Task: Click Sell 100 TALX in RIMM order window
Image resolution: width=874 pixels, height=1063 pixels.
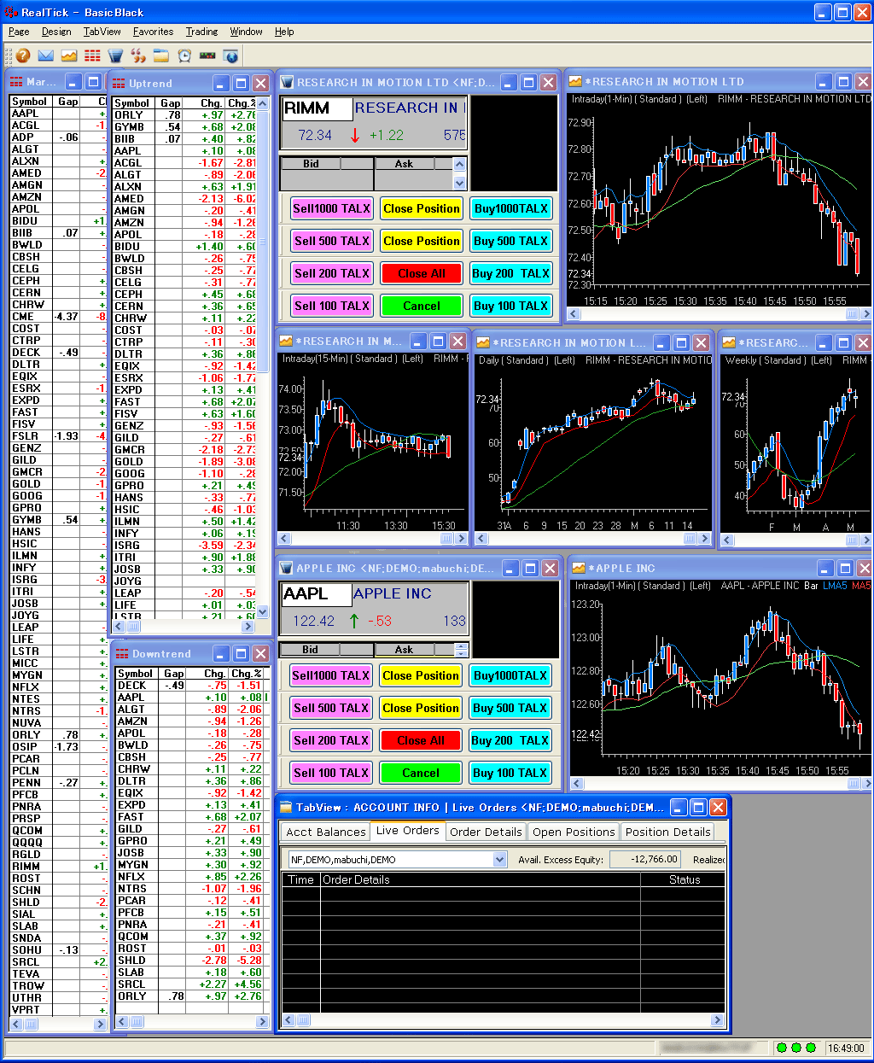Action: pyautogui.click(x=331, y=306)
